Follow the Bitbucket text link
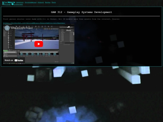The image size is (163, 122). (x=18, y=4)
